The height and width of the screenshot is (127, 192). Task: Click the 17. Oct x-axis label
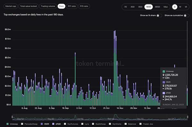pos(93,108)
